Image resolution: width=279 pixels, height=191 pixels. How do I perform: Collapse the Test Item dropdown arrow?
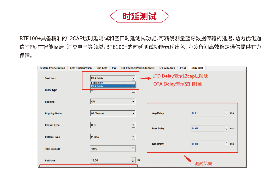tap(133, 78)
